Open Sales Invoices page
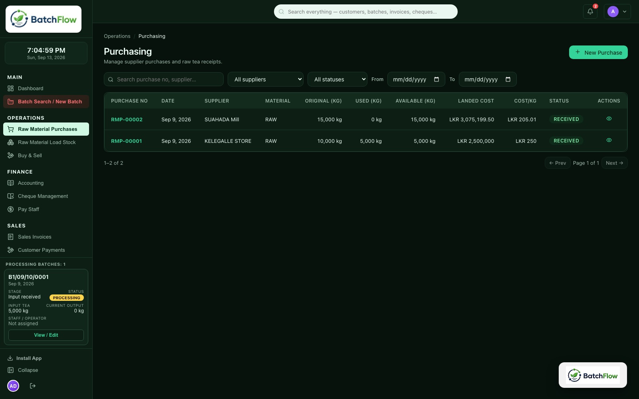Image resolution: width=639 pixels, height=399 pixels. pos(46,237)
